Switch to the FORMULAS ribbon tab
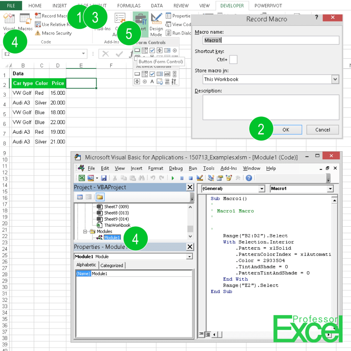Screen dimensions: 351x351 coord(129,6)
